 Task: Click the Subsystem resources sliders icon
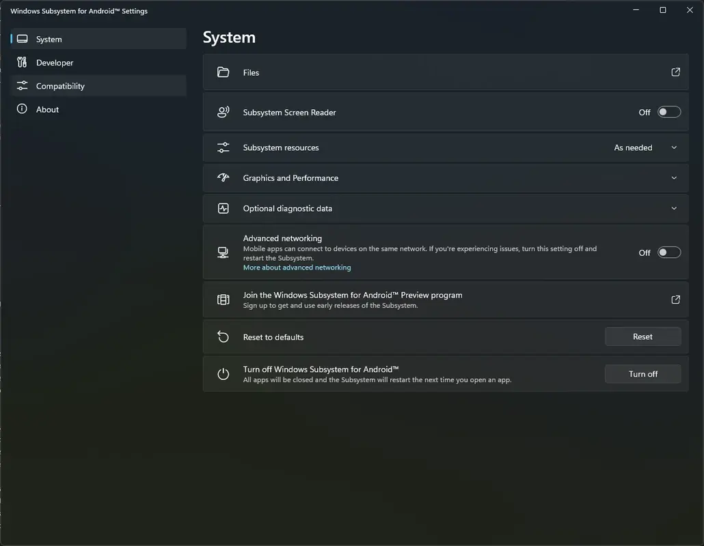point(223,147)
